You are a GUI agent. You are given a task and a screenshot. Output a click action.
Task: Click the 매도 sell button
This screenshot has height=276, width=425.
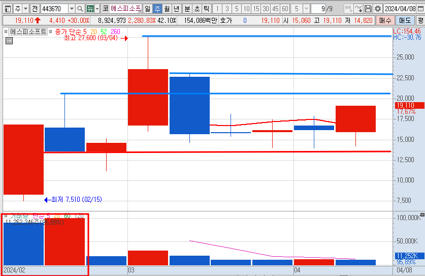pyautogui.click(x=405, y=20)
